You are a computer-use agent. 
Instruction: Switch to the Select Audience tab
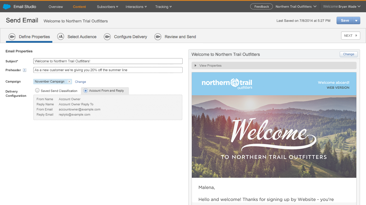click(x=77, y=37)
